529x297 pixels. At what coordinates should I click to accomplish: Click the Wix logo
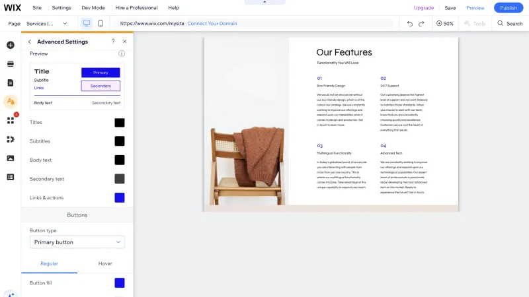(13, 8)
